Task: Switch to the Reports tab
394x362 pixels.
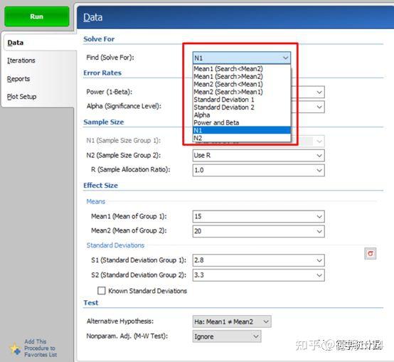Action: (x=18, y=79)
